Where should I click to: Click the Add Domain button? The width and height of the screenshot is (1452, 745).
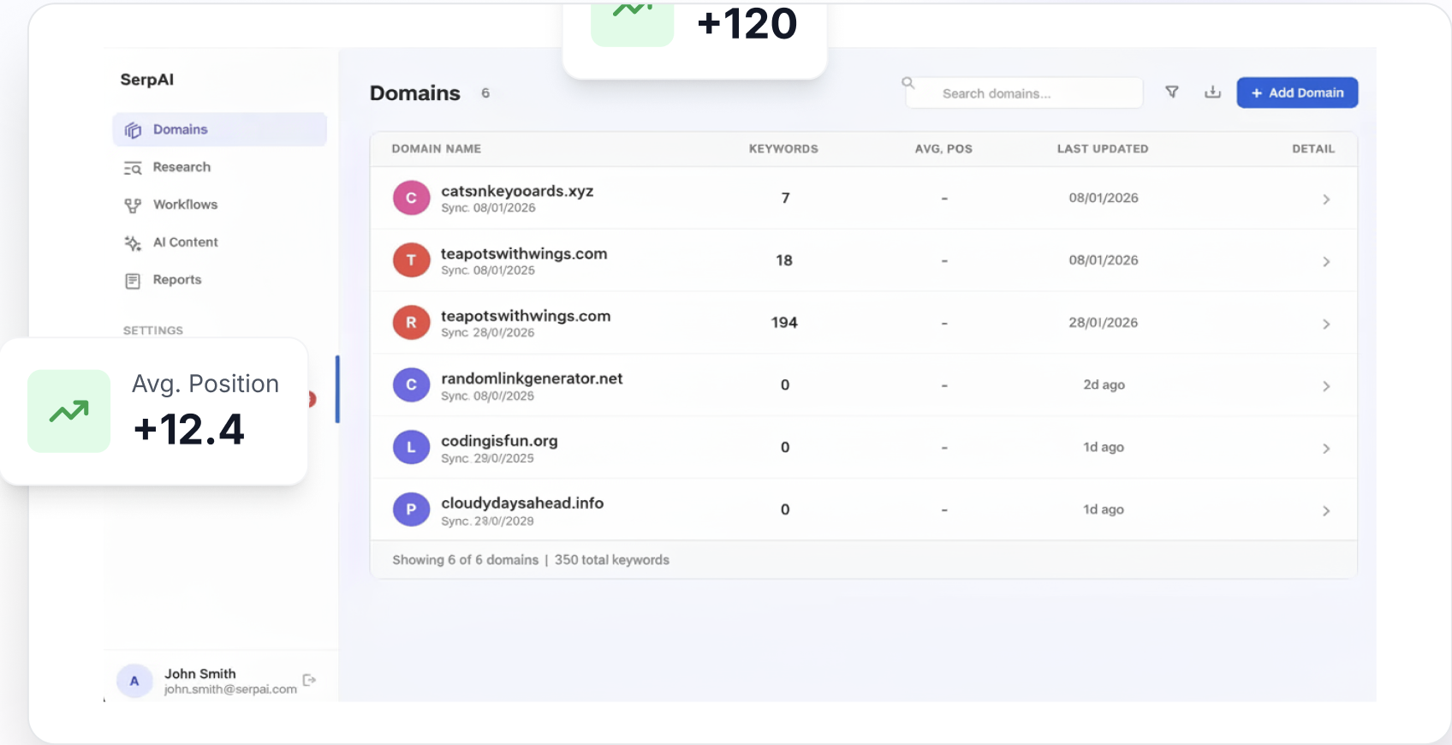(1297, 92)
